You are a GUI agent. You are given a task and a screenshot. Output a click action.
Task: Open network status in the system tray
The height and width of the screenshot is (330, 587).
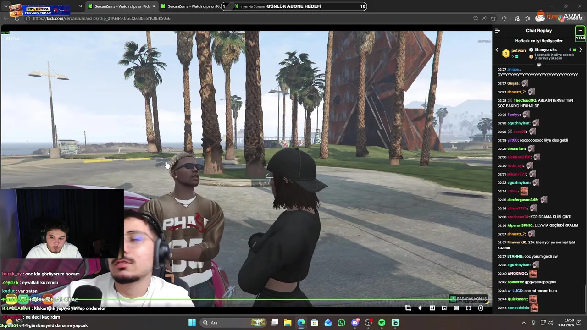point(543,323)
